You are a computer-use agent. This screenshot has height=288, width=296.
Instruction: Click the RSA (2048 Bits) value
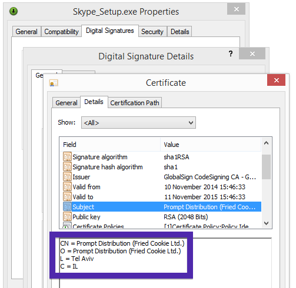[186, 217]
